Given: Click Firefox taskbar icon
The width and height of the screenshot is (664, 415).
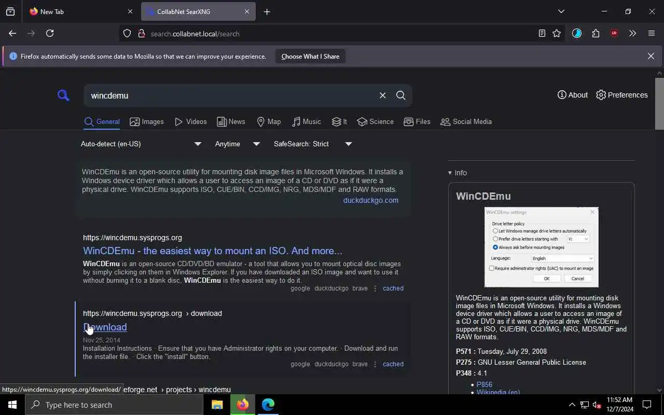Looking at the screenshot, I should (x=242, y=405).
